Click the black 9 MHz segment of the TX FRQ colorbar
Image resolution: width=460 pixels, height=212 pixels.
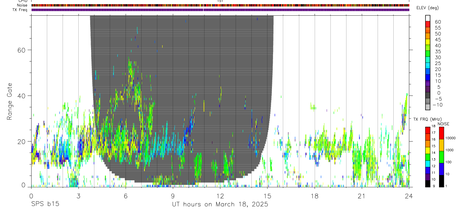click(428, 184)
